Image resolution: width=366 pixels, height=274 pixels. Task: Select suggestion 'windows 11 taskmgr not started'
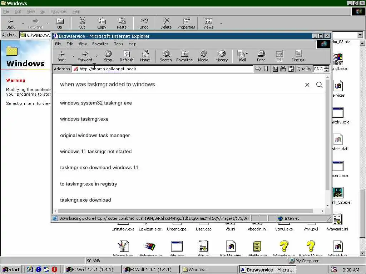coord(96,151)
